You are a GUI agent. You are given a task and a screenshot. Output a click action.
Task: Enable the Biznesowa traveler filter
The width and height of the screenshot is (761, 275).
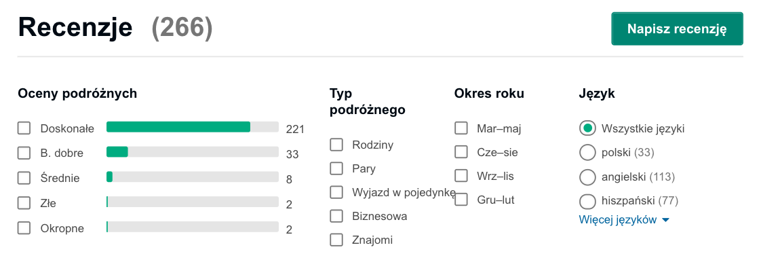point(336,216)
